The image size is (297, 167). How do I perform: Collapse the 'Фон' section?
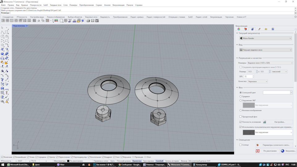237,88
